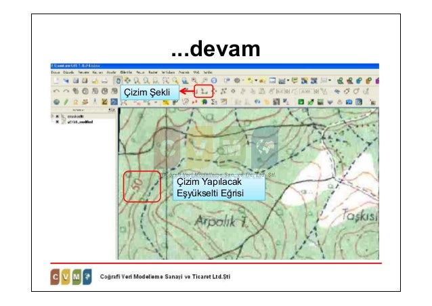This screenshot has height=306, width=432.
Task: Click the Identify Features pointer icon
Action: point(227,81)
